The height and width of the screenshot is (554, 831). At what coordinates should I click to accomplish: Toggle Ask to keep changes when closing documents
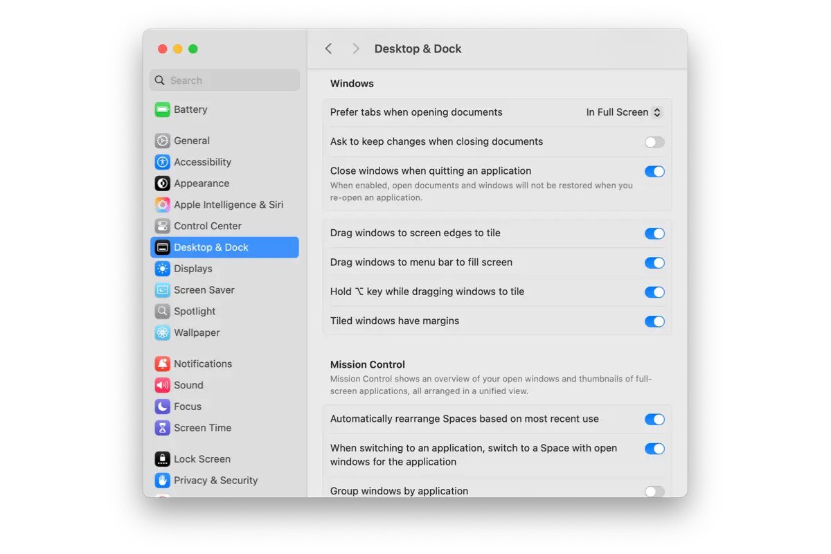[654, 142]
